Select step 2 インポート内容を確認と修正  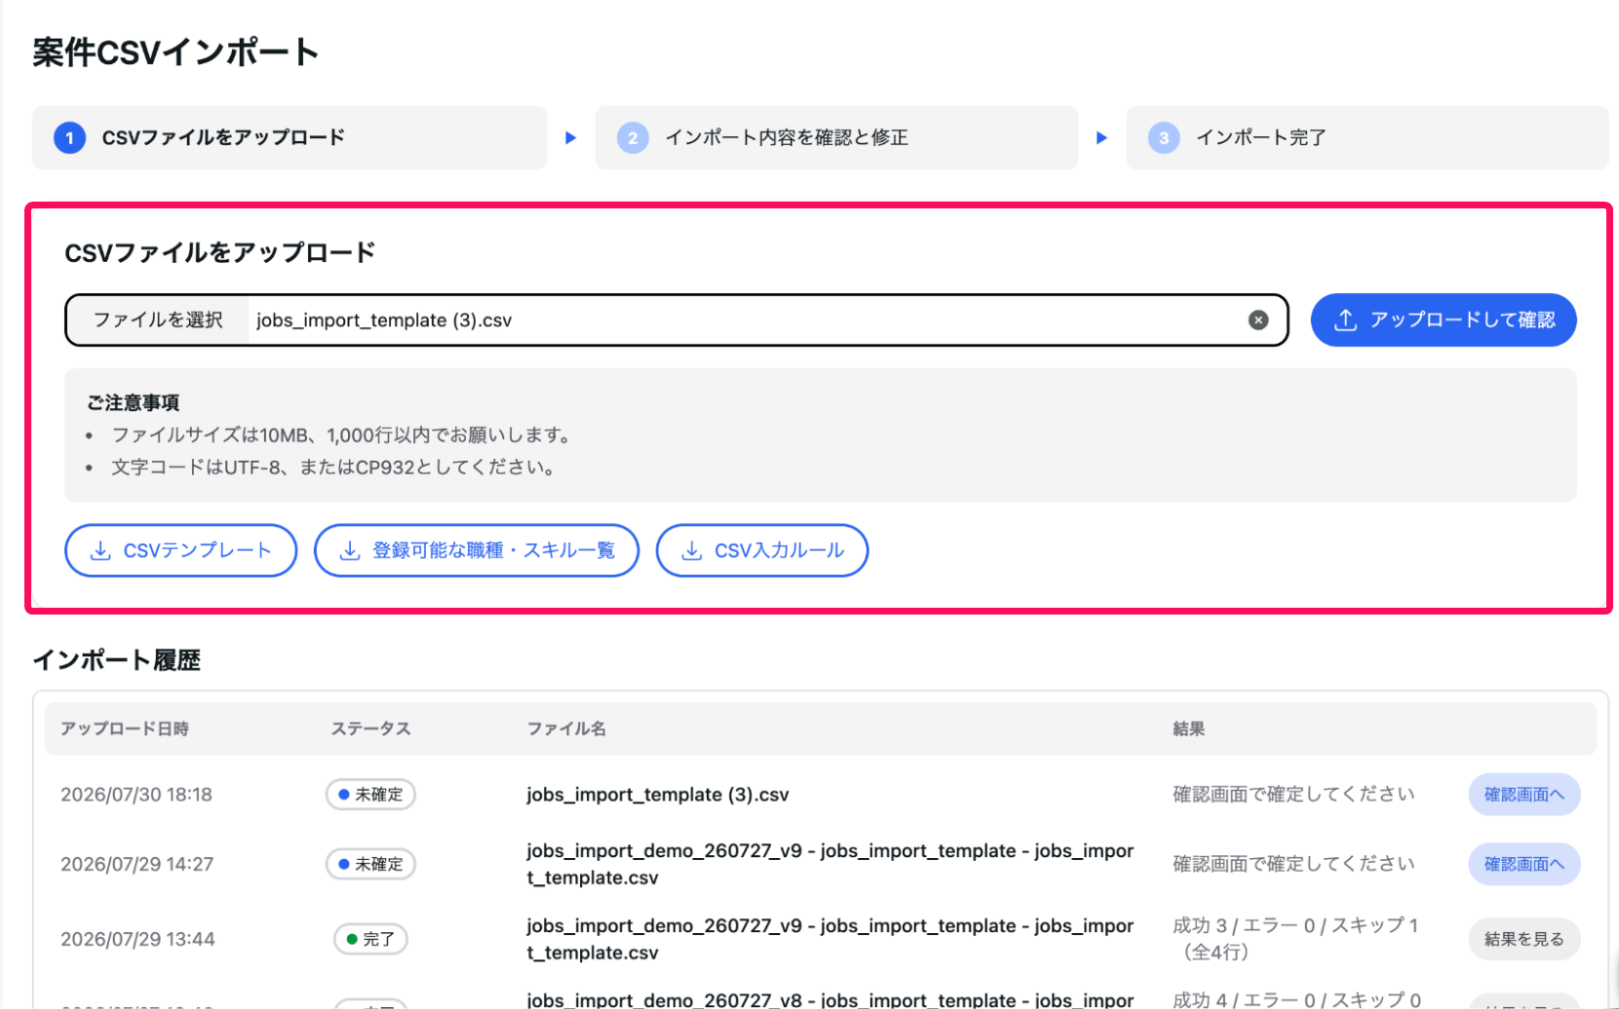pos(836,137)
